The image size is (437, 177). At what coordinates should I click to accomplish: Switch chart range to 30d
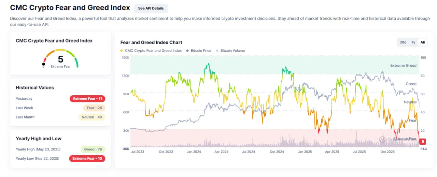point(403,42)
